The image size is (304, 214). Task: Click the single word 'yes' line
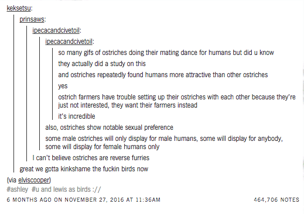tap(63, 86)
